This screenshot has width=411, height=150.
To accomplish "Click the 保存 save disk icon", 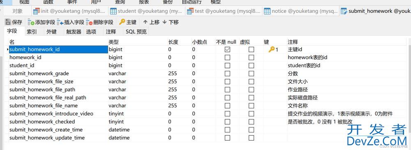I will pyautogui.click(x=8, y=22).
